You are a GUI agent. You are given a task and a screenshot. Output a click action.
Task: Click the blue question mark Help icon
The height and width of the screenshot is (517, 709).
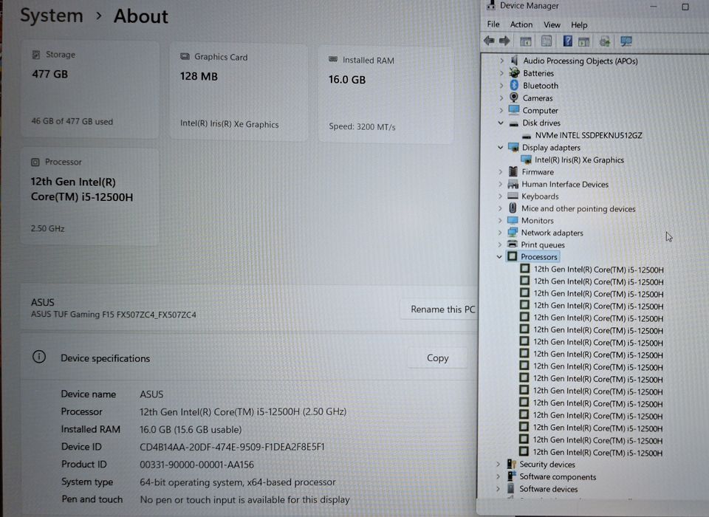click(x=567, y=41)
